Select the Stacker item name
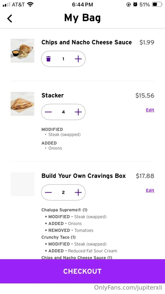165x294 pixels. 52,95
